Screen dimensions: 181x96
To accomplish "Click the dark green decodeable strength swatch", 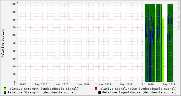I will pos(5,92).
